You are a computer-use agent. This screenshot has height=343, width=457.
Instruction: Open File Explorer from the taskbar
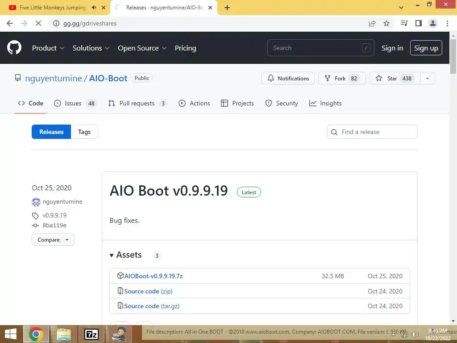click(x=64, y=334)
